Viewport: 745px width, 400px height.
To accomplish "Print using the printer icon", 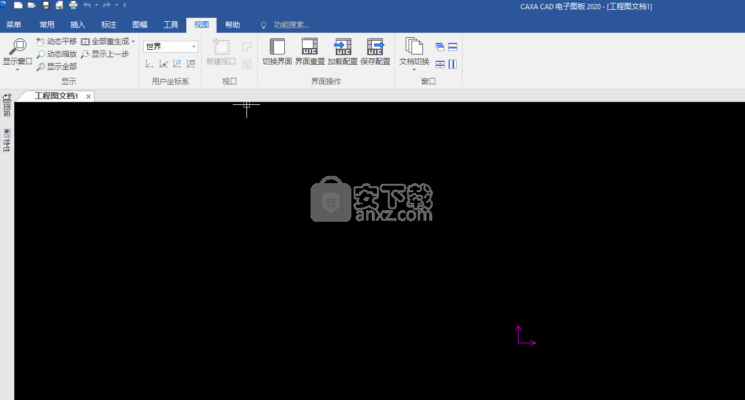I will pos(73,5).
